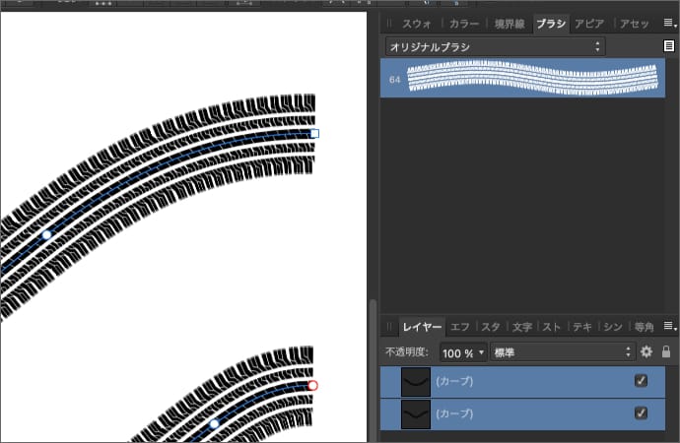Click the round mid node on upper curve
The image size is (680, 443).
(x=46, y=234)
